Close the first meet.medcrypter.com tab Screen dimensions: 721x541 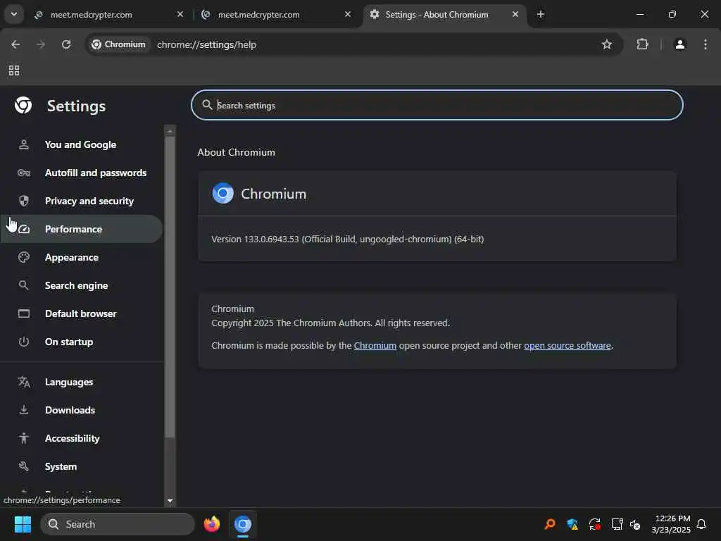[180, 15]
